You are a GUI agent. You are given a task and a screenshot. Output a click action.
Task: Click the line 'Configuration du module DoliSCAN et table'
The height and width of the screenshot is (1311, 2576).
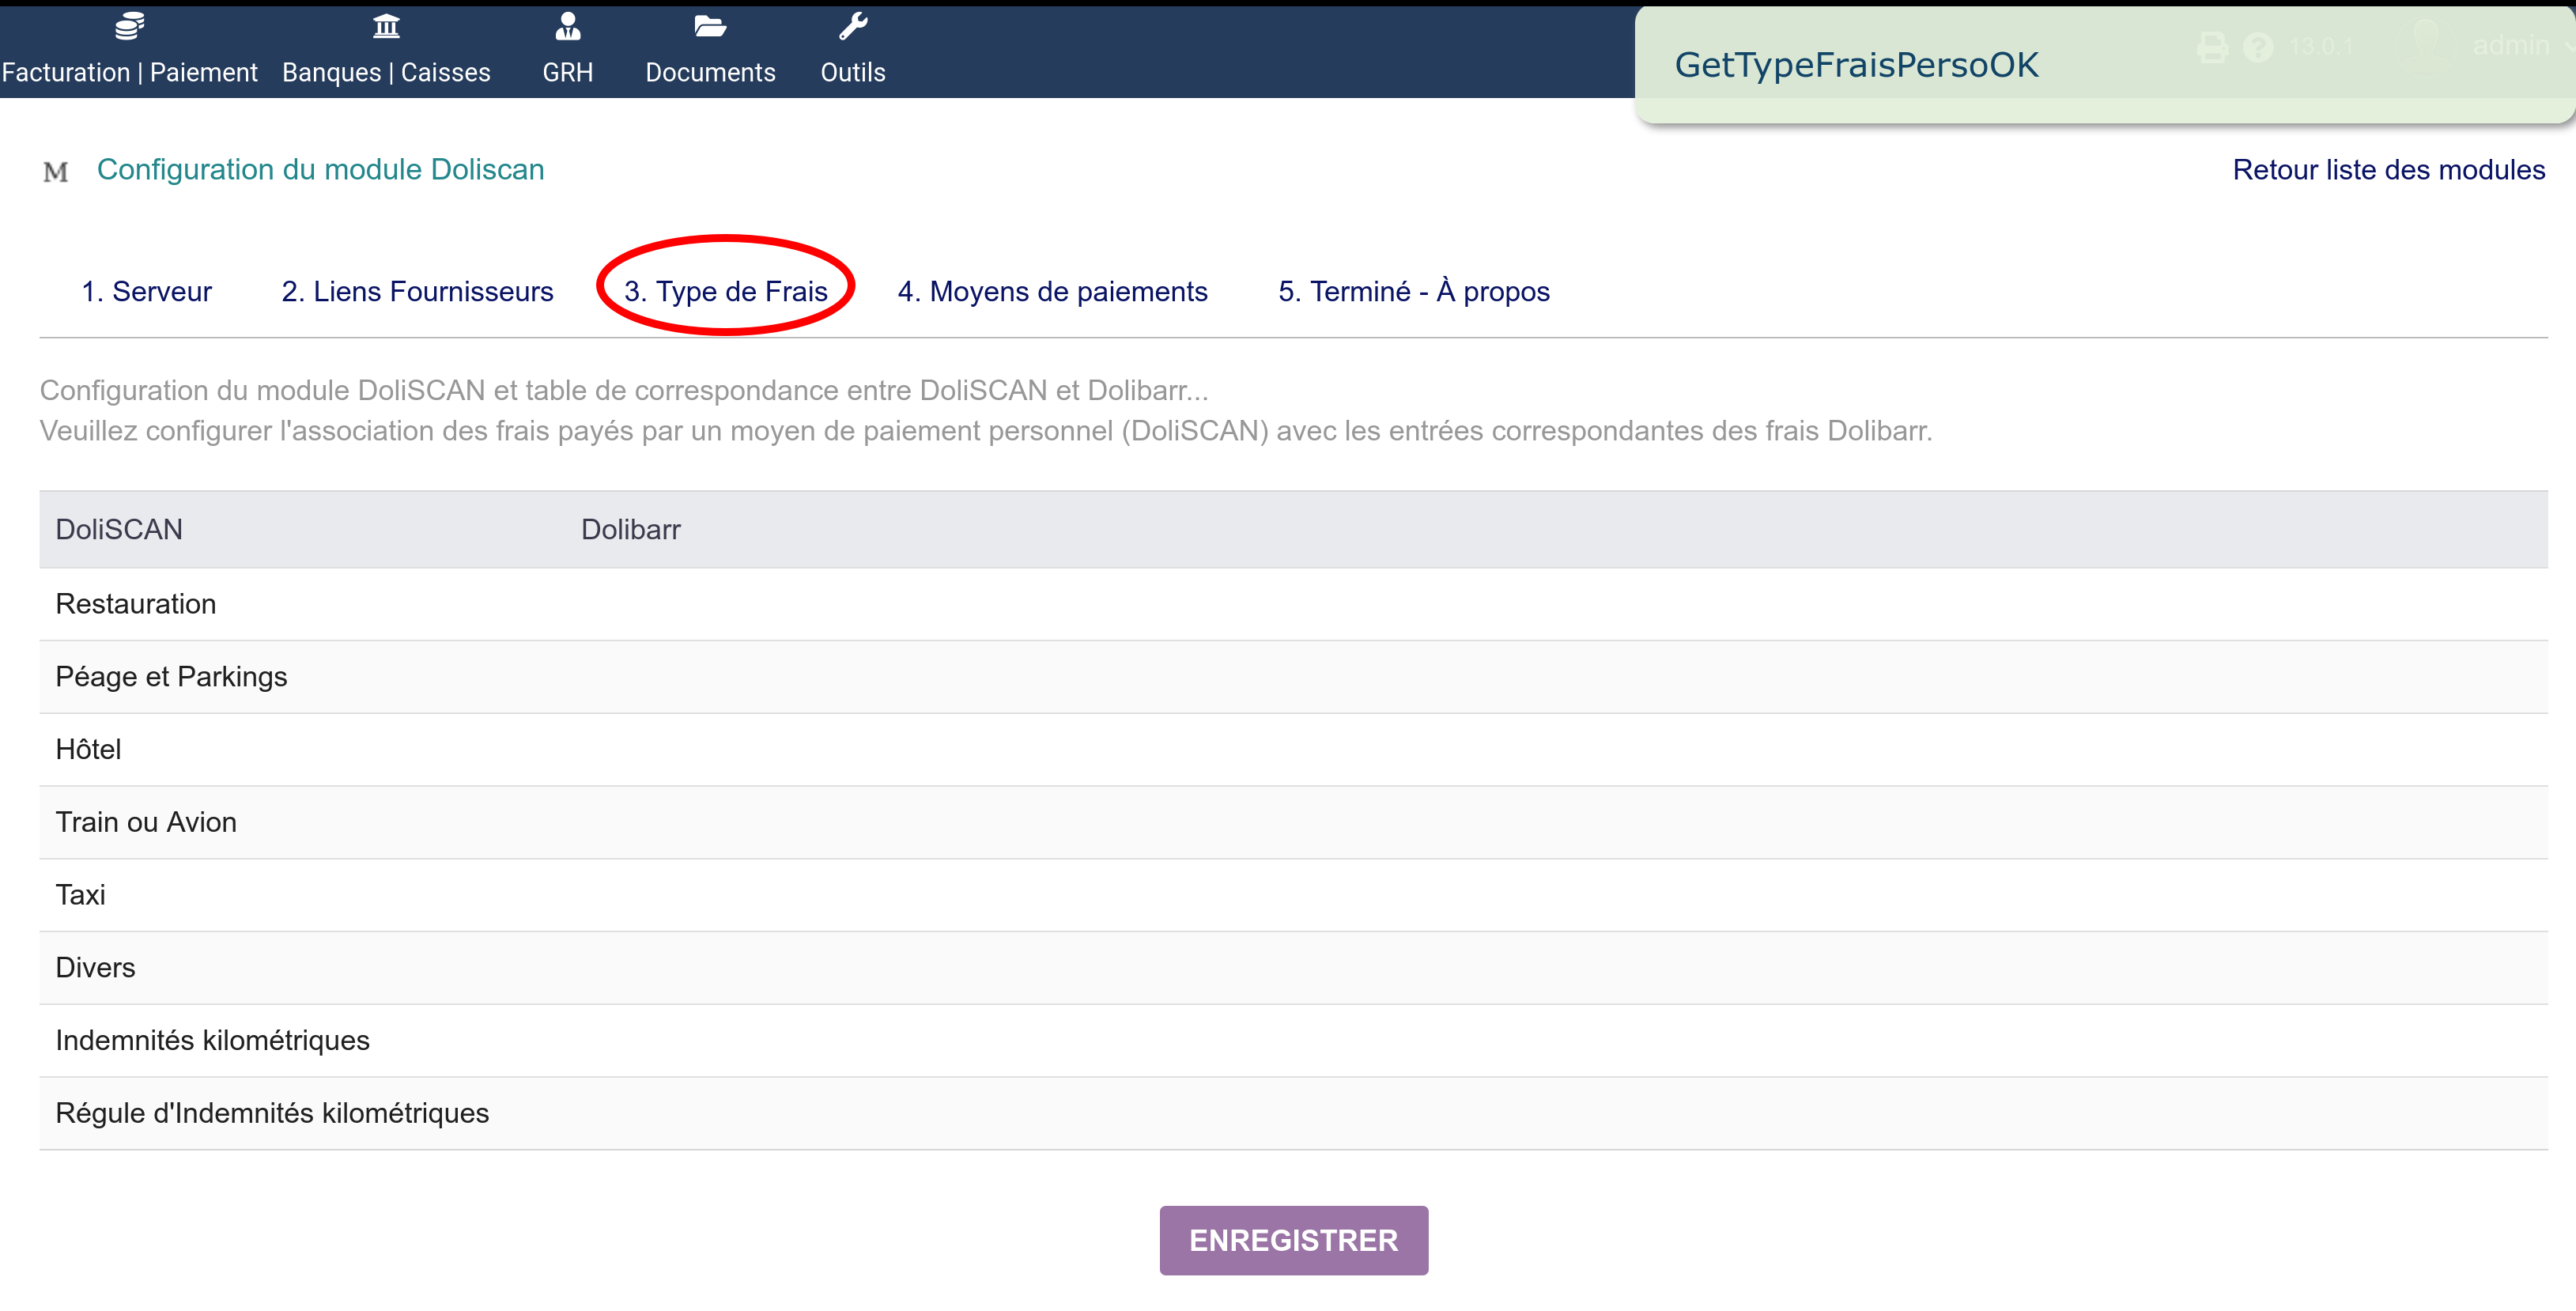624,390
